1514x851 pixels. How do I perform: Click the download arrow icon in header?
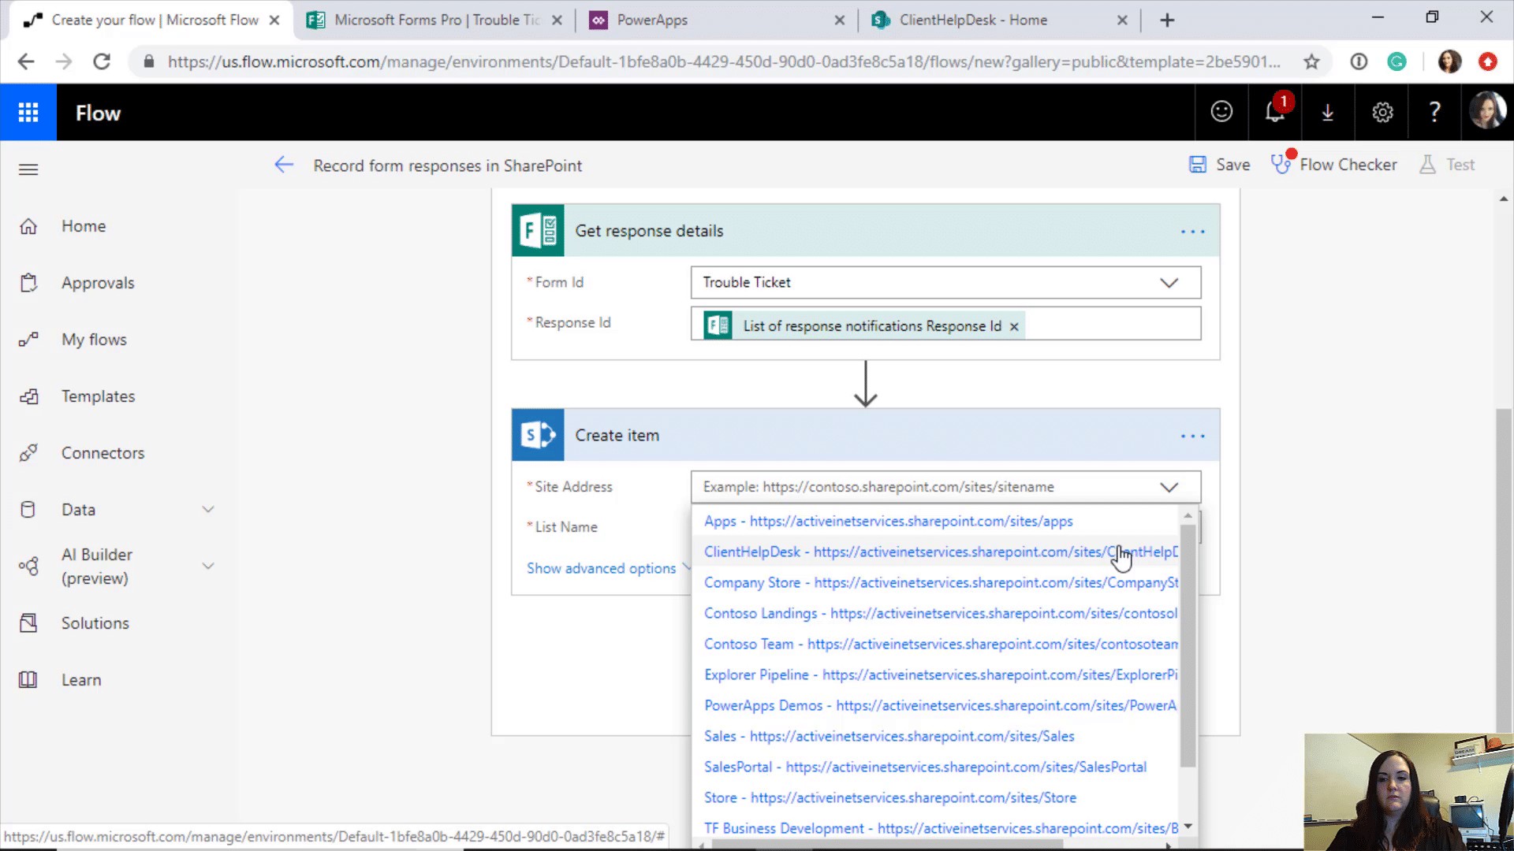click(x=1328, y=113)
